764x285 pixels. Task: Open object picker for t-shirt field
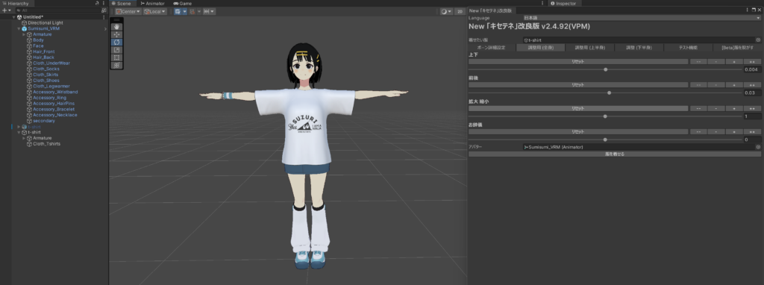(758, 40)
